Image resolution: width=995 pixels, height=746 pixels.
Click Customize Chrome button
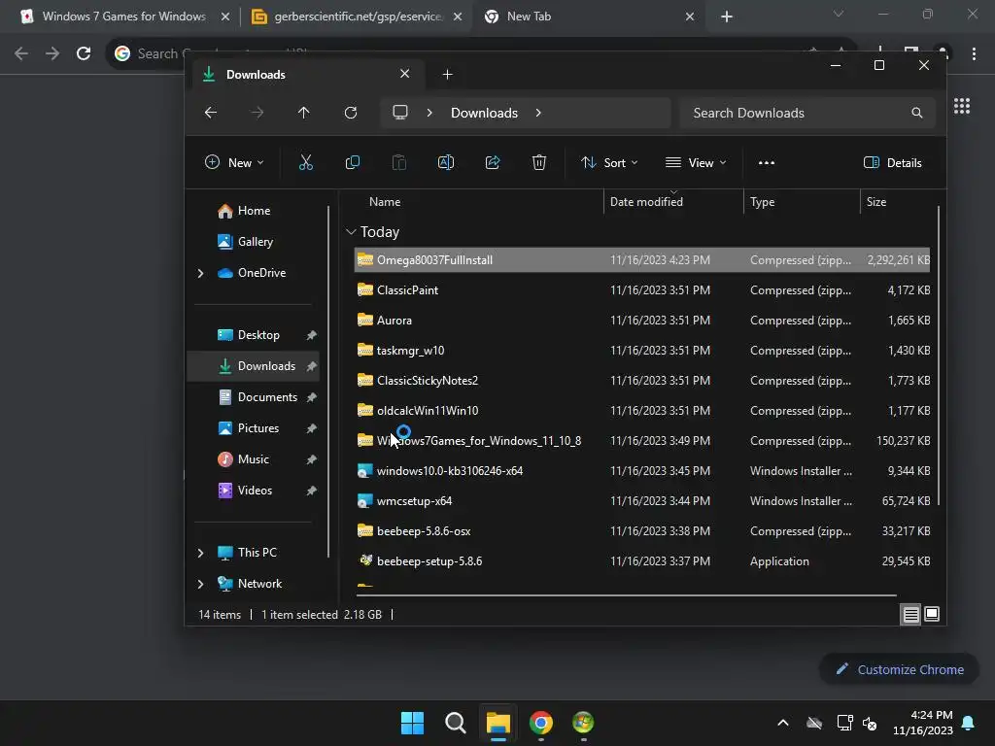[899, 669]
